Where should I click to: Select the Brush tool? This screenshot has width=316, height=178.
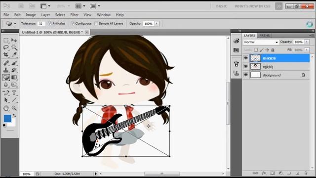[14, 63]
